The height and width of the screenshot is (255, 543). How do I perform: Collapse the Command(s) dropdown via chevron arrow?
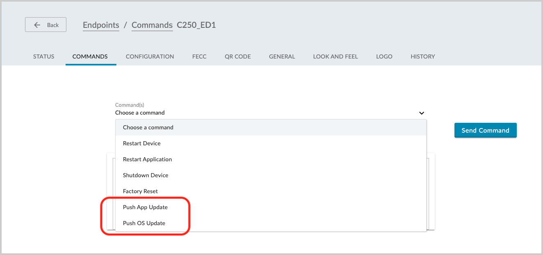click(x=421, y=113)
